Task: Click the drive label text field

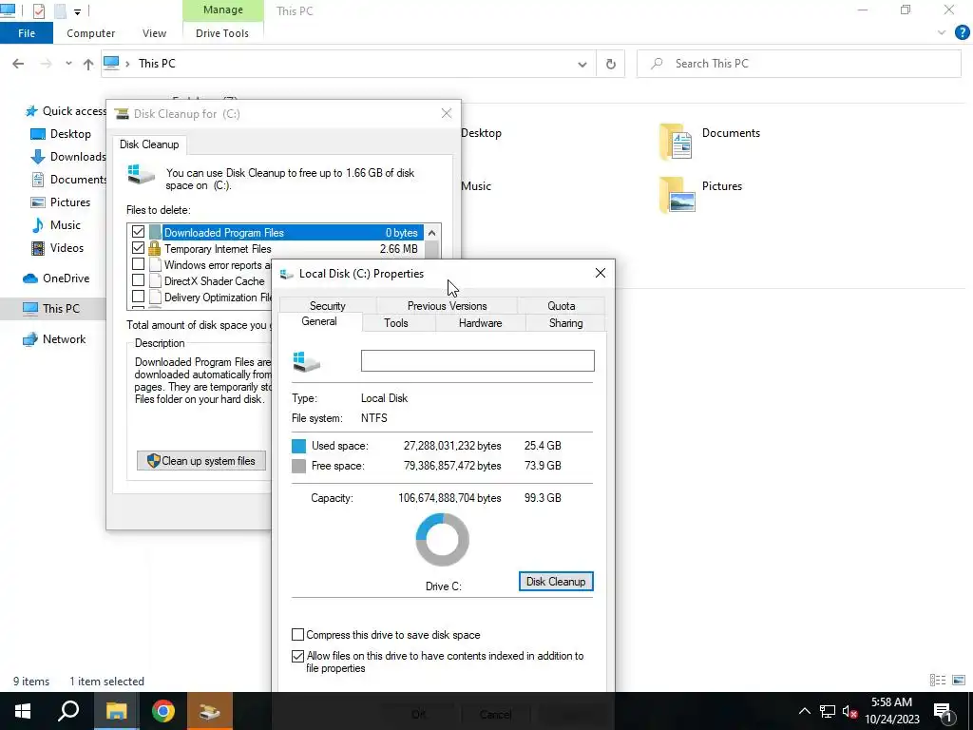Action: [x=477, y=360]
